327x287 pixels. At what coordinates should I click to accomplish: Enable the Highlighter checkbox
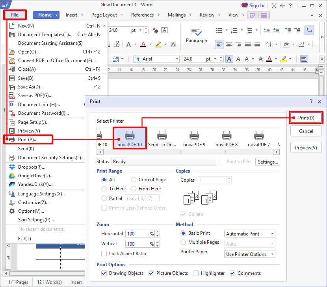(x=196, y=273)
